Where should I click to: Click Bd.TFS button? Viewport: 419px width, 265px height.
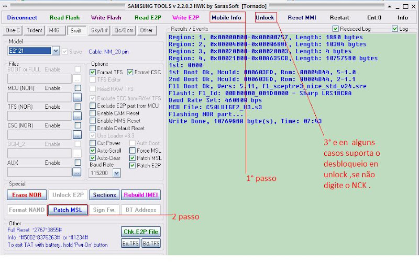pos(151,243)
